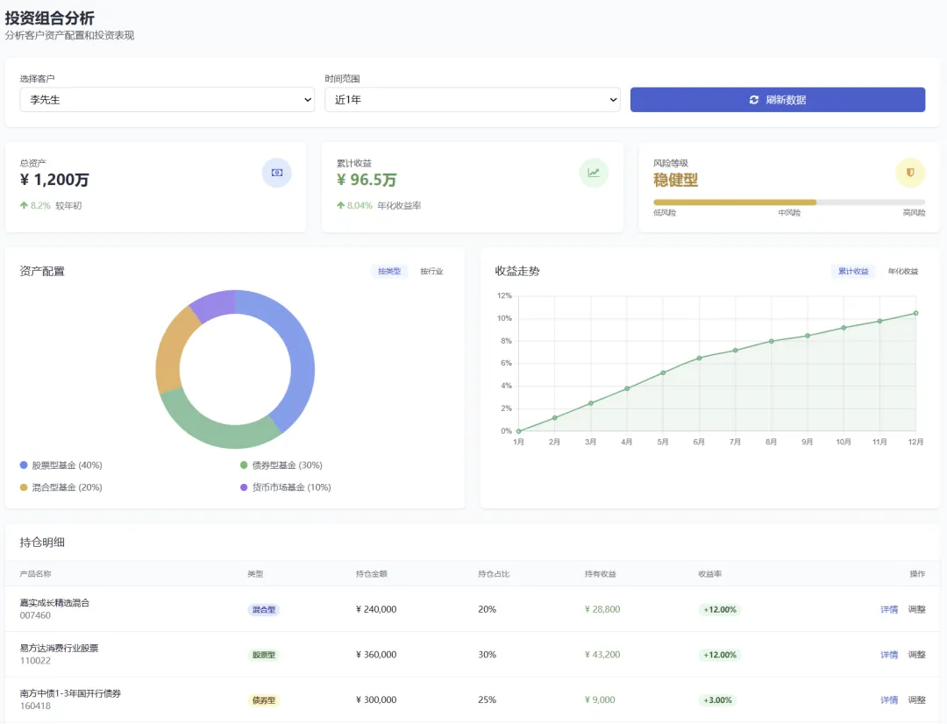Viewport: 947px width, 724px height.
Task: Select the 累计收益 trend tab
Action: point(853,271)
